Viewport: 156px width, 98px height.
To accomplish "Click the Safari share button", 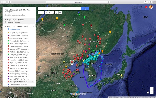I will (145, 2).
